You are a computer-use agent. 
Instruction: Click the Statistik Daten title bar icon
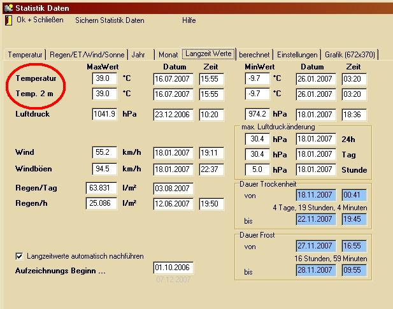tap(8, 8)
